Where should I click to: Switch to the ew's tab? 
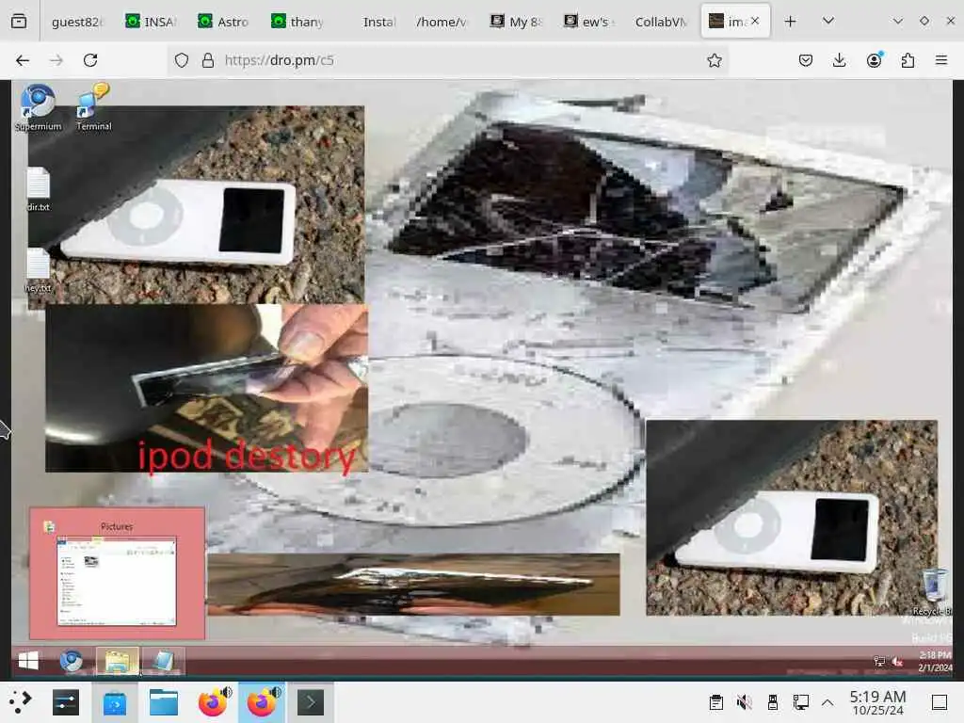point(589,22)
